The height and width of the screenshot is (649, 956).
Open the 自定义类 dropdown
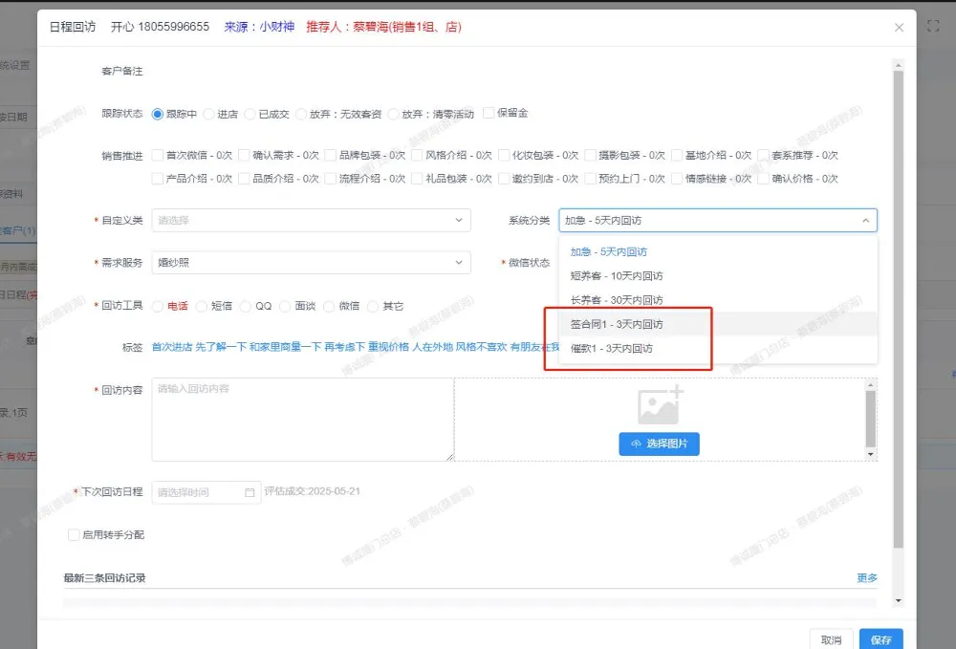(x=311, y=221)
